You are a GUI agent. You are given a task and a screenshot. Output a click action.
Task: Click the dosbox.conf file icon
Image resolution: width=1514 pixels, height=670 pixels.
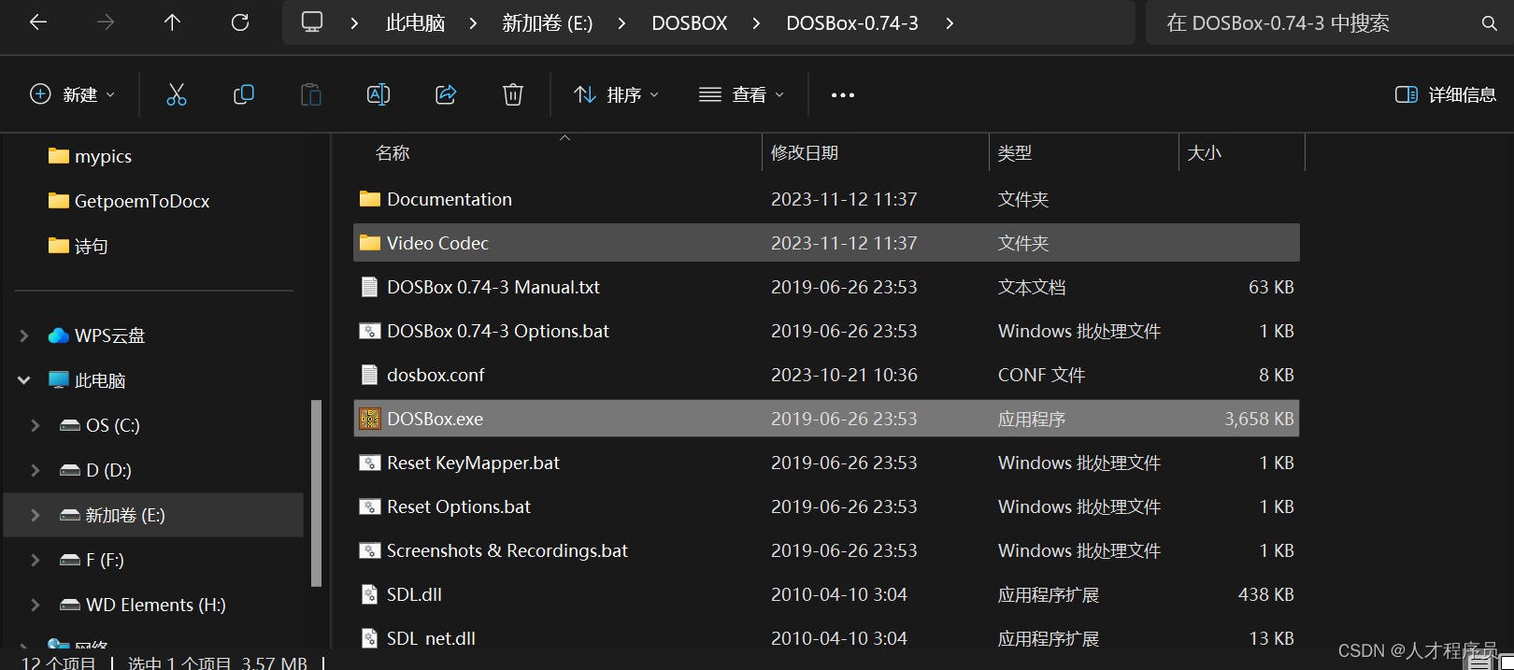coord(370,375)
